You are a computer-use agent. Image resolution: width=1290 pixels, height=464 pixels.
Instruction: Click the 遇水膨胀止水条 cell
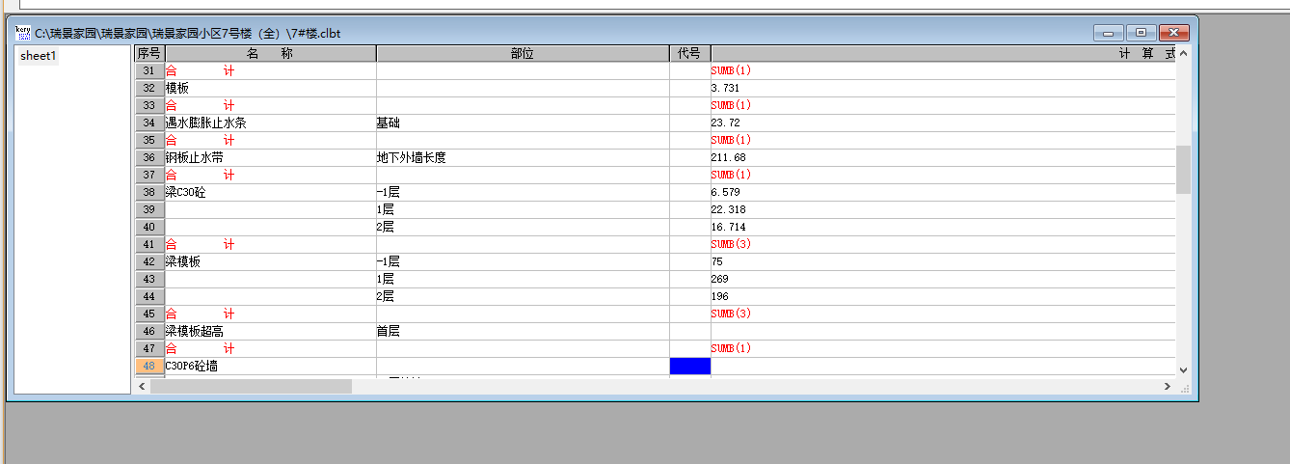[271, 123]
